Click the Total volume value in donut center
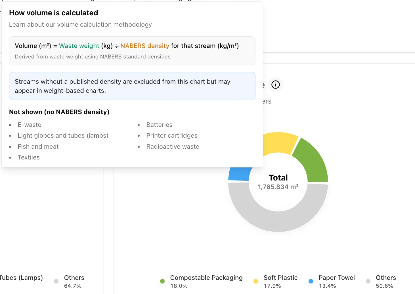Image resolution: width=415 pixels, height=294 pixels. [x=278, y=187]
